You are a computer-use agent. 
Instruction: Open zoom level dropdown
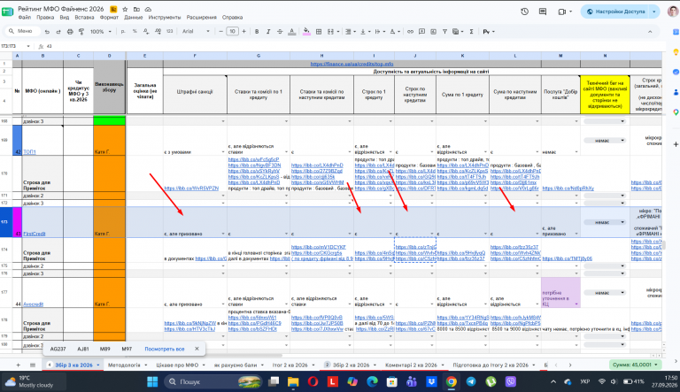tap(100, 32)
